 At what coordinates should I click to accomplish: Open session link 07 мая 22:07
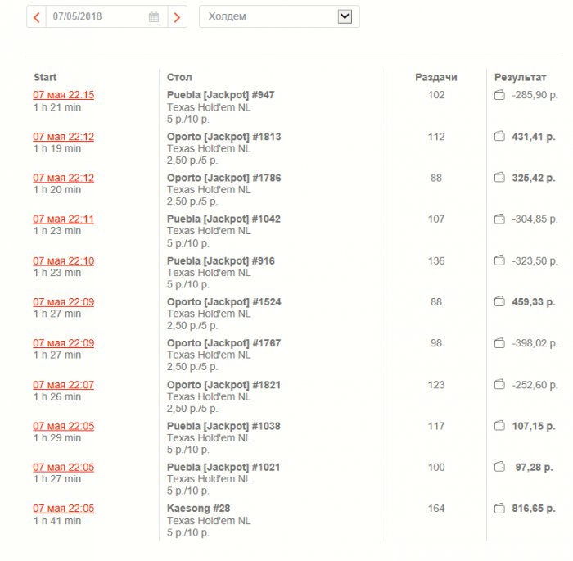pyautogui.click(x=64, y=385)
